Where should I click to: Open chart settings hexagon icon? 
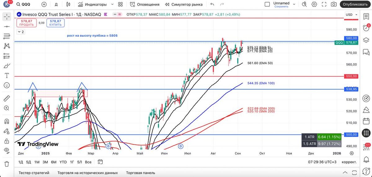314,4
